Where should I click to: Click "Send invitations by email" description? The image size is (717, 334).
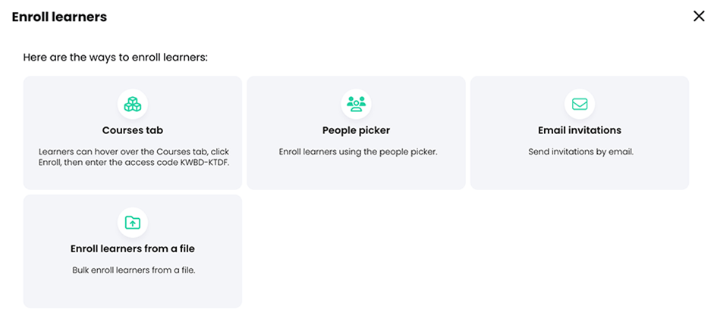pos(580,151)
